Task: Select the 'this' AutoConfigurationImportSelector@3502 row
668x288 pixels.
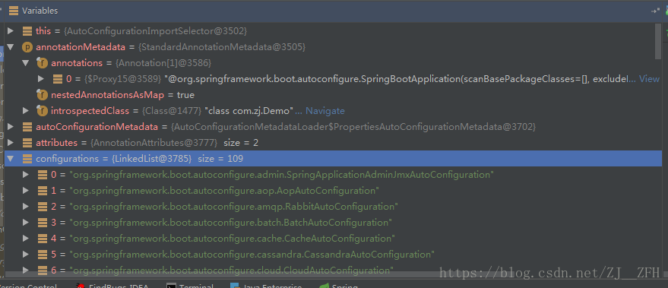Action: coord(333,30)
